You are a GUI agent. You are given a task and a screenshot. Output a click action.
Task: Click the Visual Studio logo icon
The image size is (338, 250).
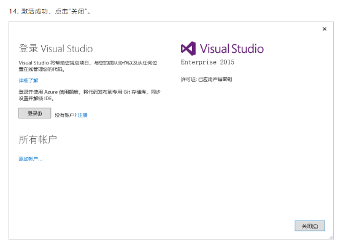click(x=188, y=49)
